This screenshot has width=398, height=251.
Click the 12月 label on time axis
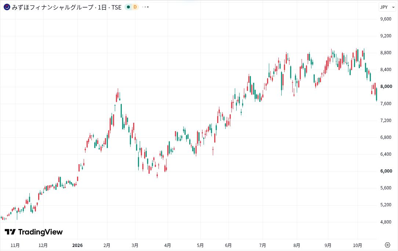tap(43, 246)
